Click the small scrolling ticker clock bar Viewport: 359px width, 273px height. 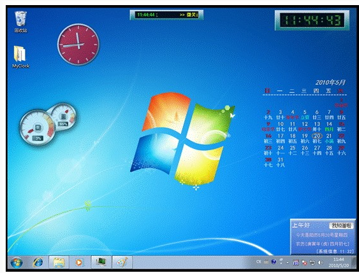(x=166, y=15)
